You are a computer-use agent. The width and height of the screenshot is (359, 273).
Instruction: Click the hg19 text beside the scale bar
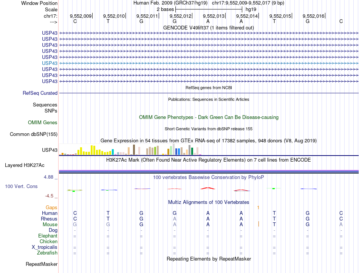point(251,9)
